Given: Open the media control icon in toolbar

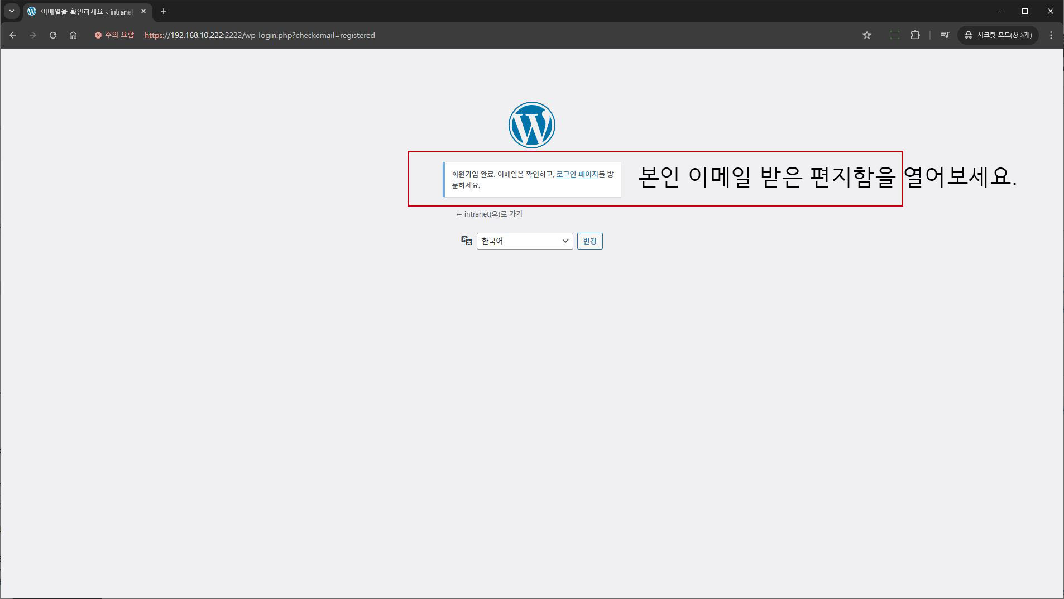Looking at the screenshot, I should coord(945,35).
